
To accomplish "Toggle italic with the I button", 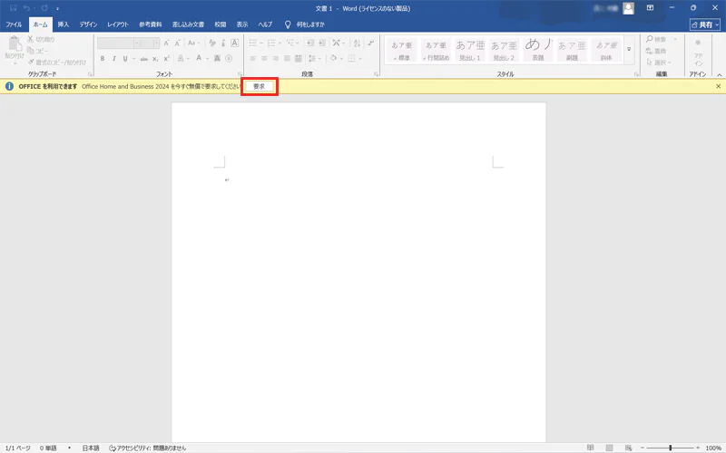I will (114, 59).
